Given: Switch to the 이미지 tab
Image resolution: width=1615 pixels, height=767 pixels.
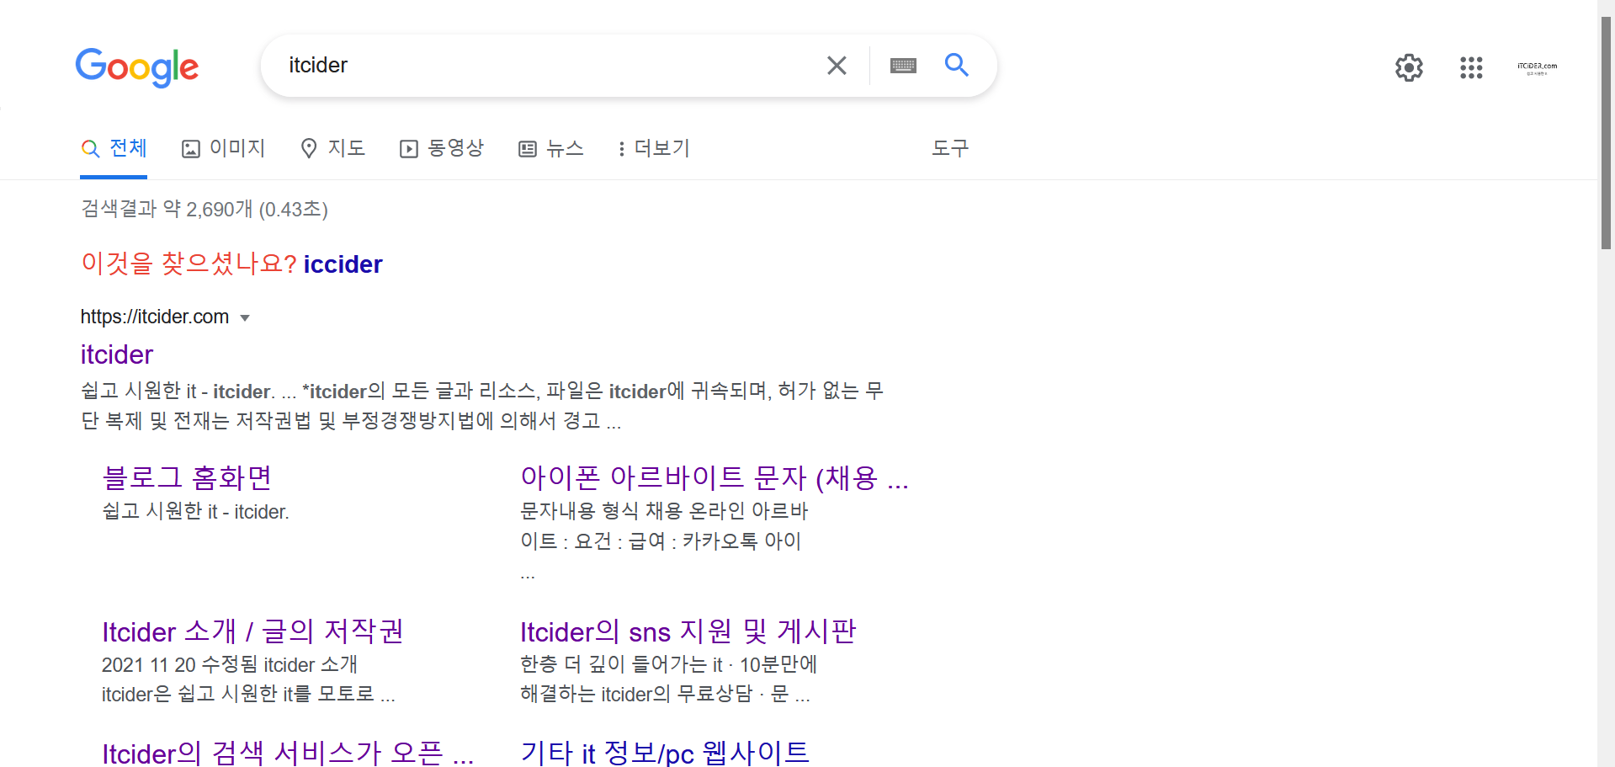Looking at the screenshot, I should click(223, 148).
